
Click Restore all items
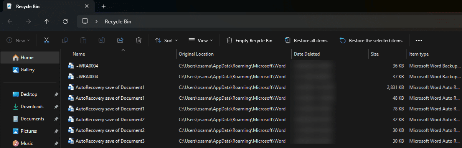pos(306,40)
